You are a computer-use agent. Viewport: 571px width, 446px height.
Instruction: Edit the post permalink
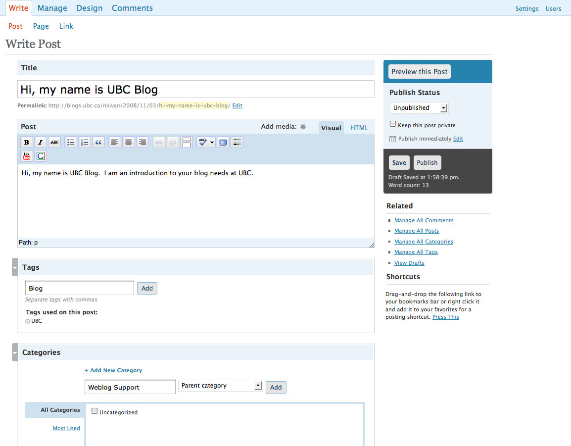click(x=238, y=105)
